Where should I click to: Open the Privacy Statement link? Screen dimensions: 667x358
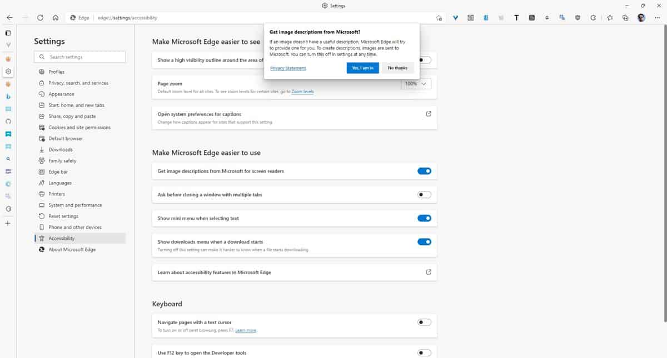[288, 68]
